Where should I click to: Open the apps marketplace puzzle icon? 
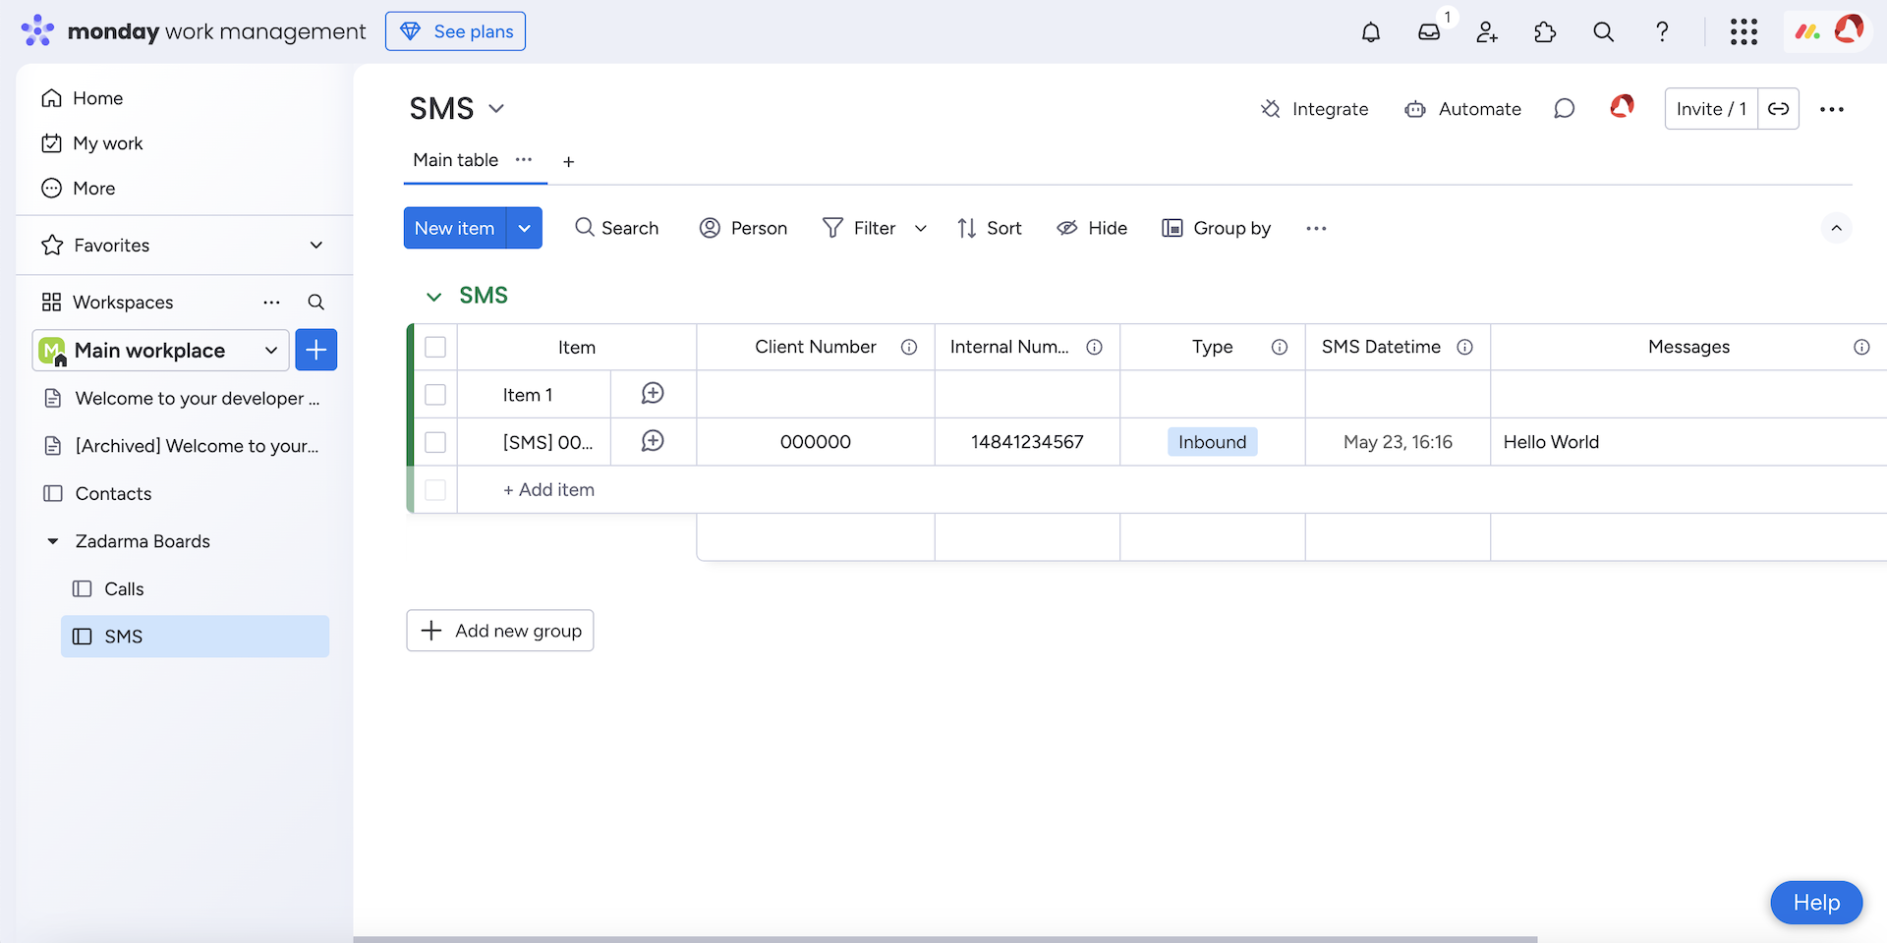click(x=1545, y=32)
